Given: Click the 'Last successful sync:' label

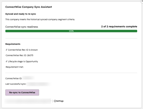Looking at the screenshot, I should point(16,84).
